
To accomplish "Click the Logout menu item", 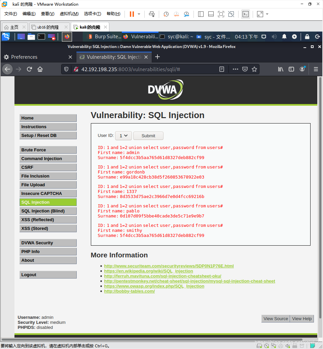I will (x=48, y=275).
